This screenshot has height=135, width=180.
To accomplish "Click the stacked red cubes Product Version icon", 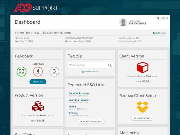I will 38,106.
